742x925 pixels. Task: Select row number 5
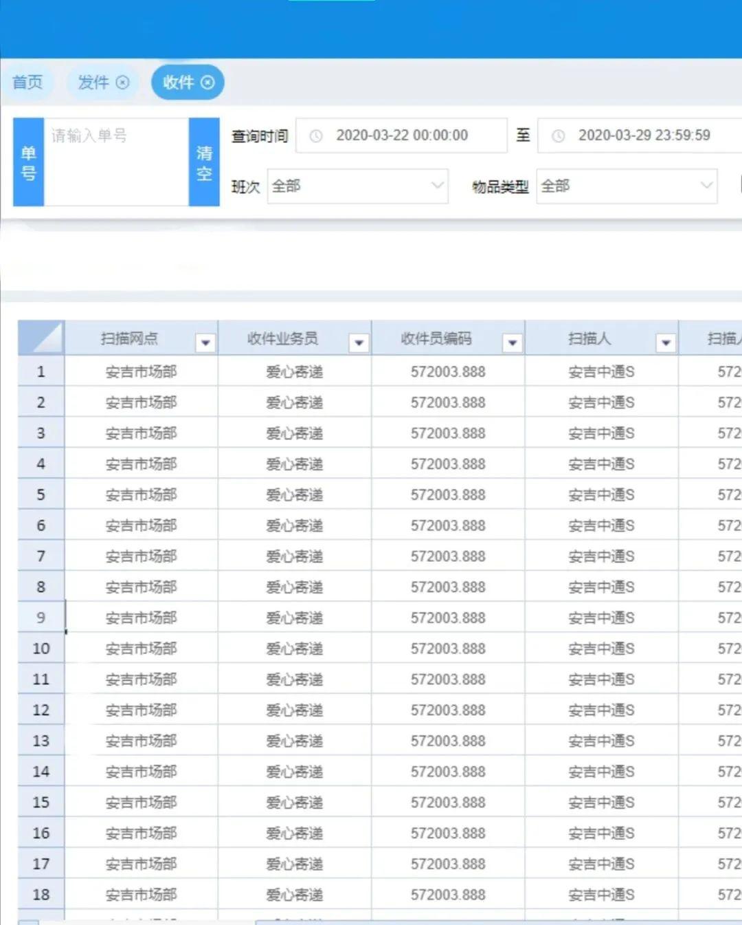pyautogui.click(x=41, y=494)
